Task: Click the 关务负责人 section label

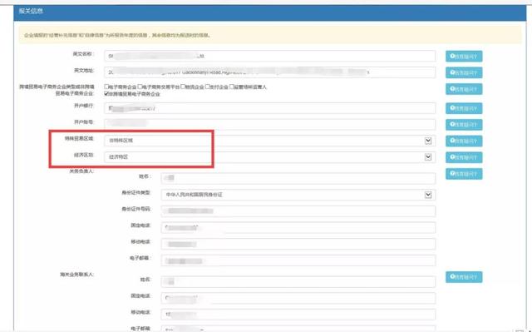Action: (x=81, y=171)
